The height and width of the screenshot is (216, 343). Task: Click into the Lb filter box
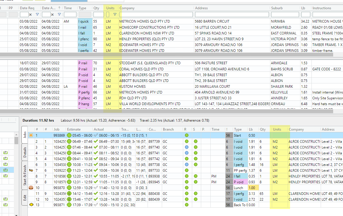[306, 14]
